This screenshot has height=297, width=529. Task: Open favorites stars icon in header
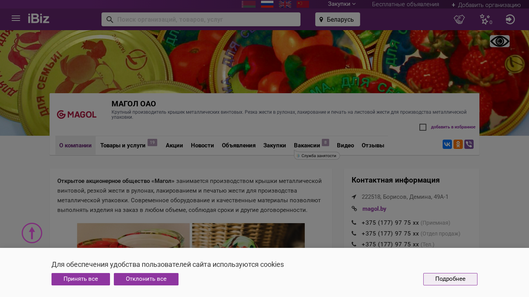point(485,19)
